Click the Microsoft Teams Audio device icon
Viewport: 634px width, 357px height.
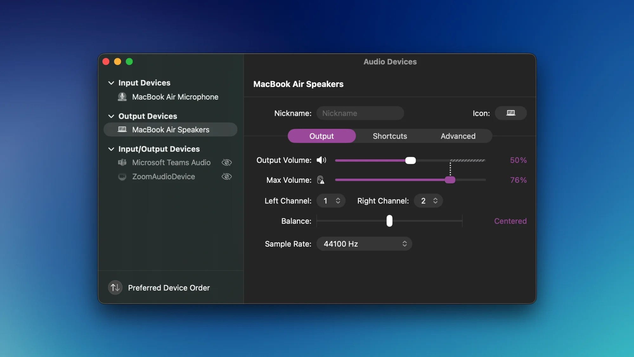pos(122,162)
